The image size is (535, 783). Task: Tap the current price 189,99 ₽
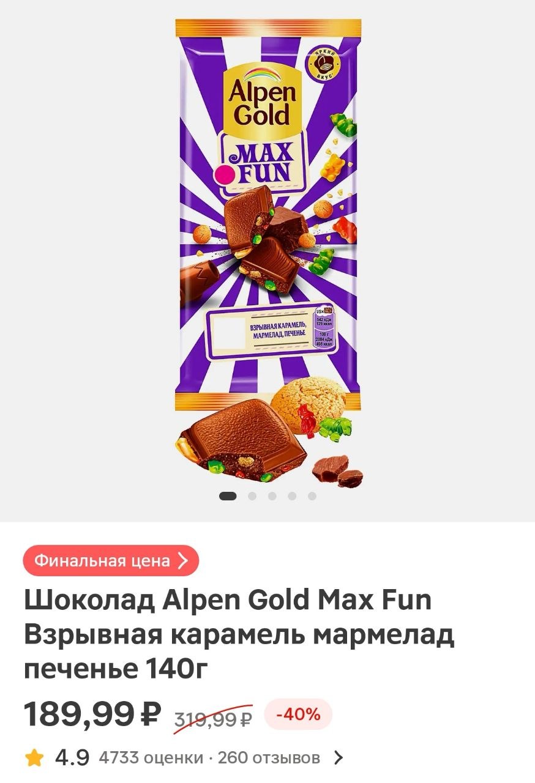(x=92, y=714)
